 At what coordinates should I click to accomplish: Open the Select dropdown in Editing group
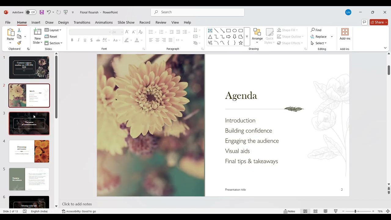(x=319, y=43)
